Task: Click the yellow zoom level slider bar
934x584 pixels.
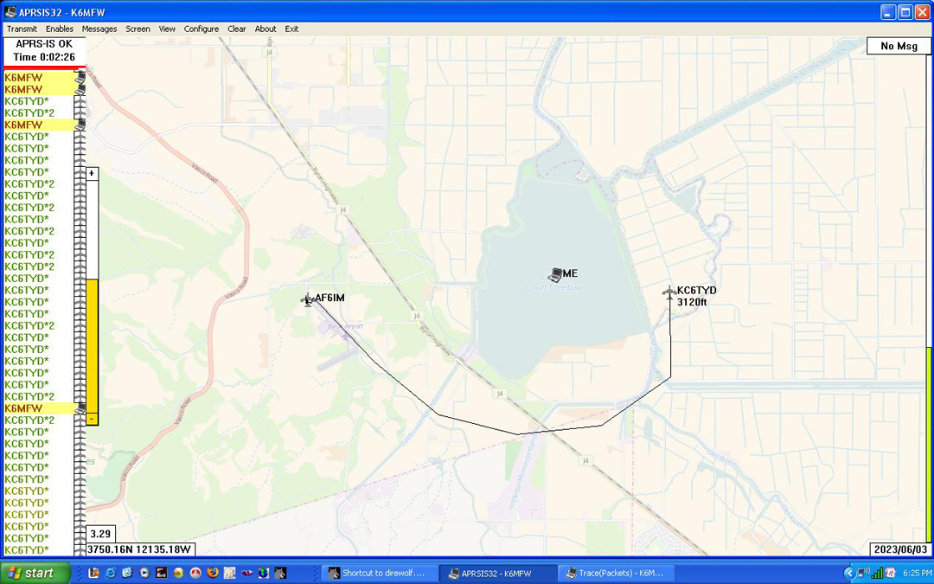Action: [x=92, y=346]
